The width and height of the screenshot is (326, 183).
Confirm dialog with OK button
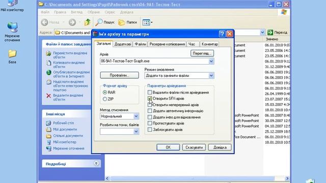point(168,147)
